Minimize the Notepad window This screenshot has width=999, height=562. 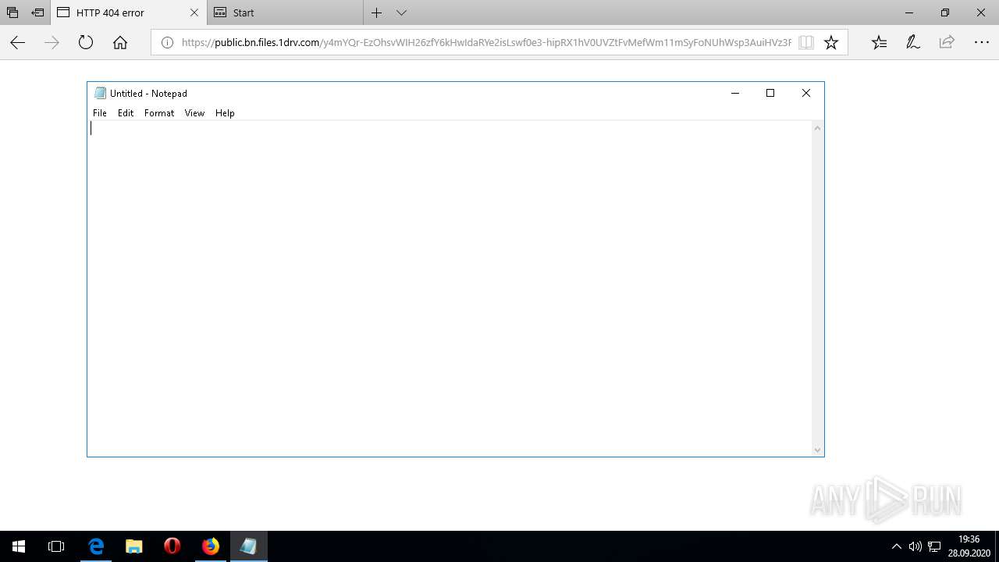734,93
